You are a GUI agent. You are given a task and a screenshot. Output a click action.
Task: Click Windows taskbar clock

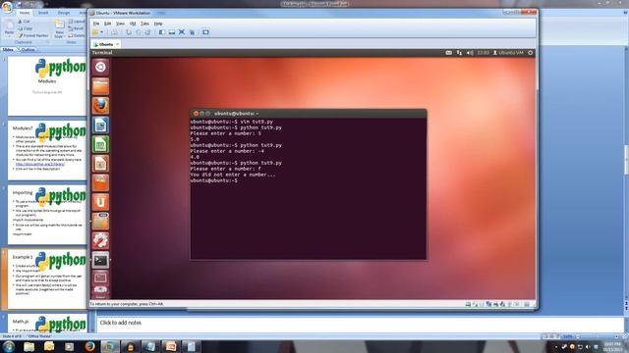pyautogui.click(x=612, y=346)
